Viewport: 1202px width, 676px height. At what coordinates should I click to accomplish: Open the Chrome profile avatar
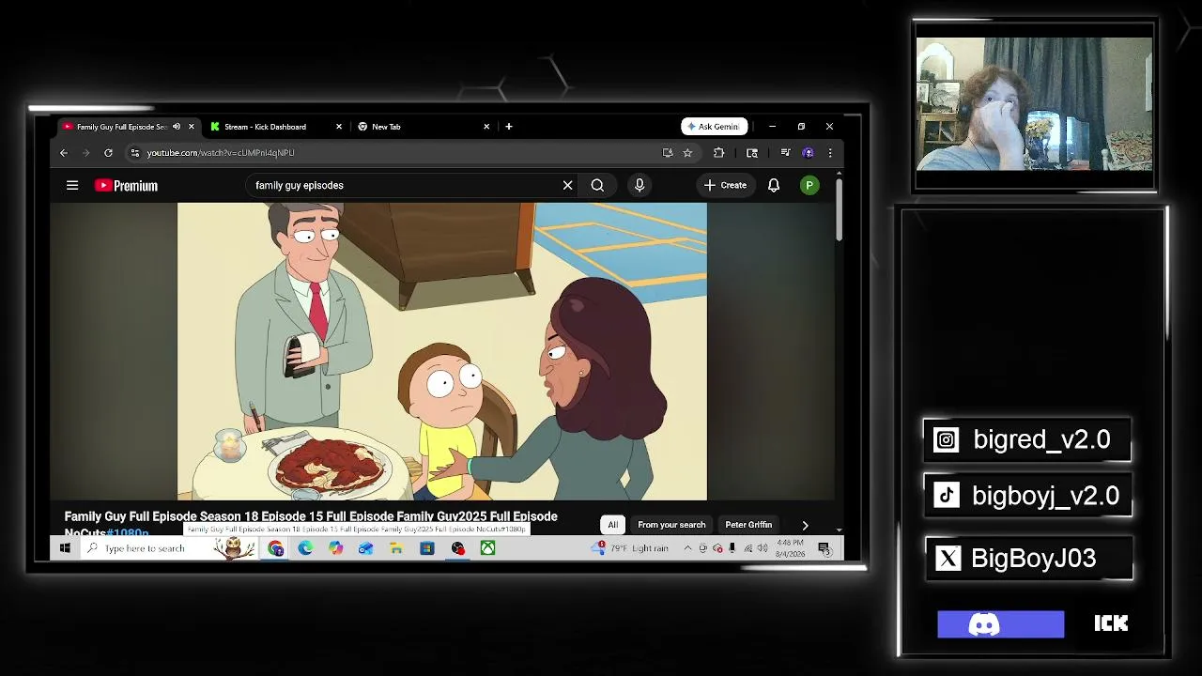[x=808, y=153]
